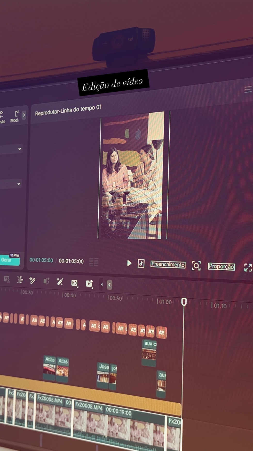Screen dimensions: 253x451
Task: Open the upper dropdown in left panel
Action: click(x=11, y=149)
